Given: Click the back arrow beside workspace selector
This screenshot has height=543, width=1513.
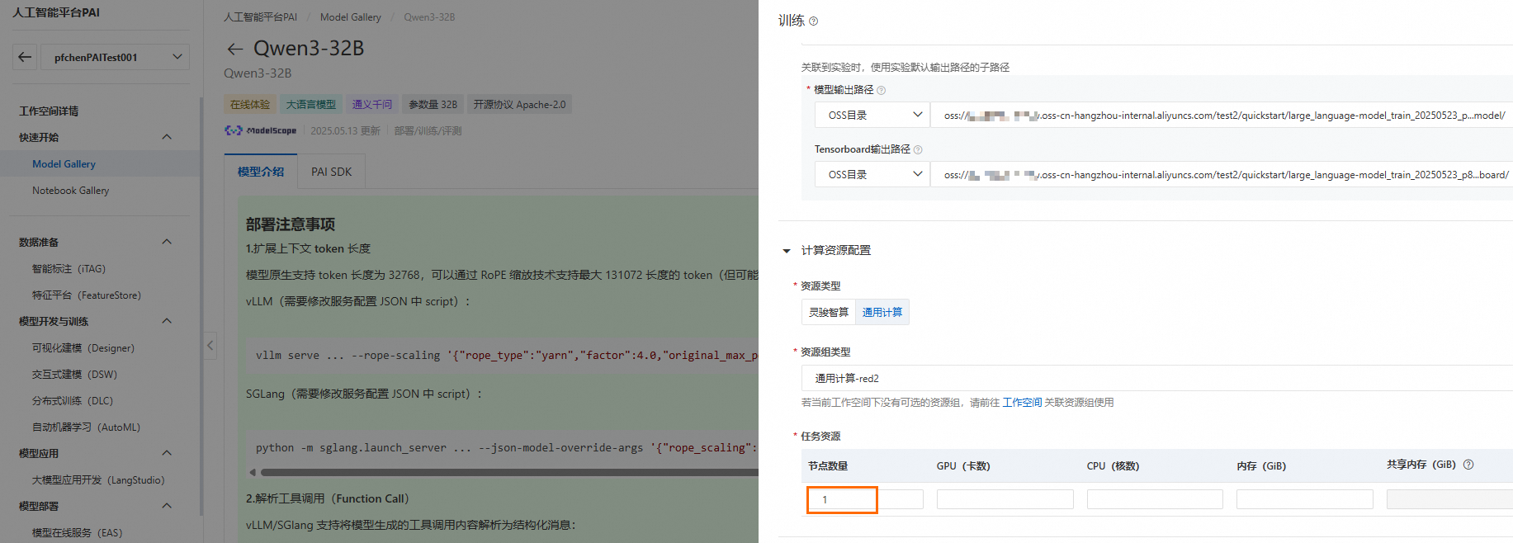Looking at the screenshot, I should pos(25,57).
